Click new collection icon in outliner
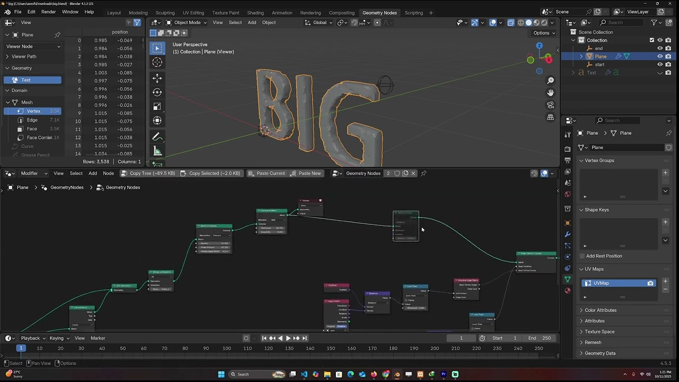This screenshot has height=382, width=679. click(x=669, y=22)
